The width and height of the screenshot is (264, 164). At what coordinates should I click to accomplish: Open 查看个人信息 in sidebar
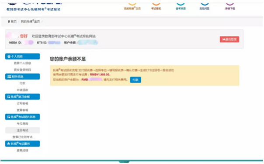pyautogui.click(x=22, y=63)
